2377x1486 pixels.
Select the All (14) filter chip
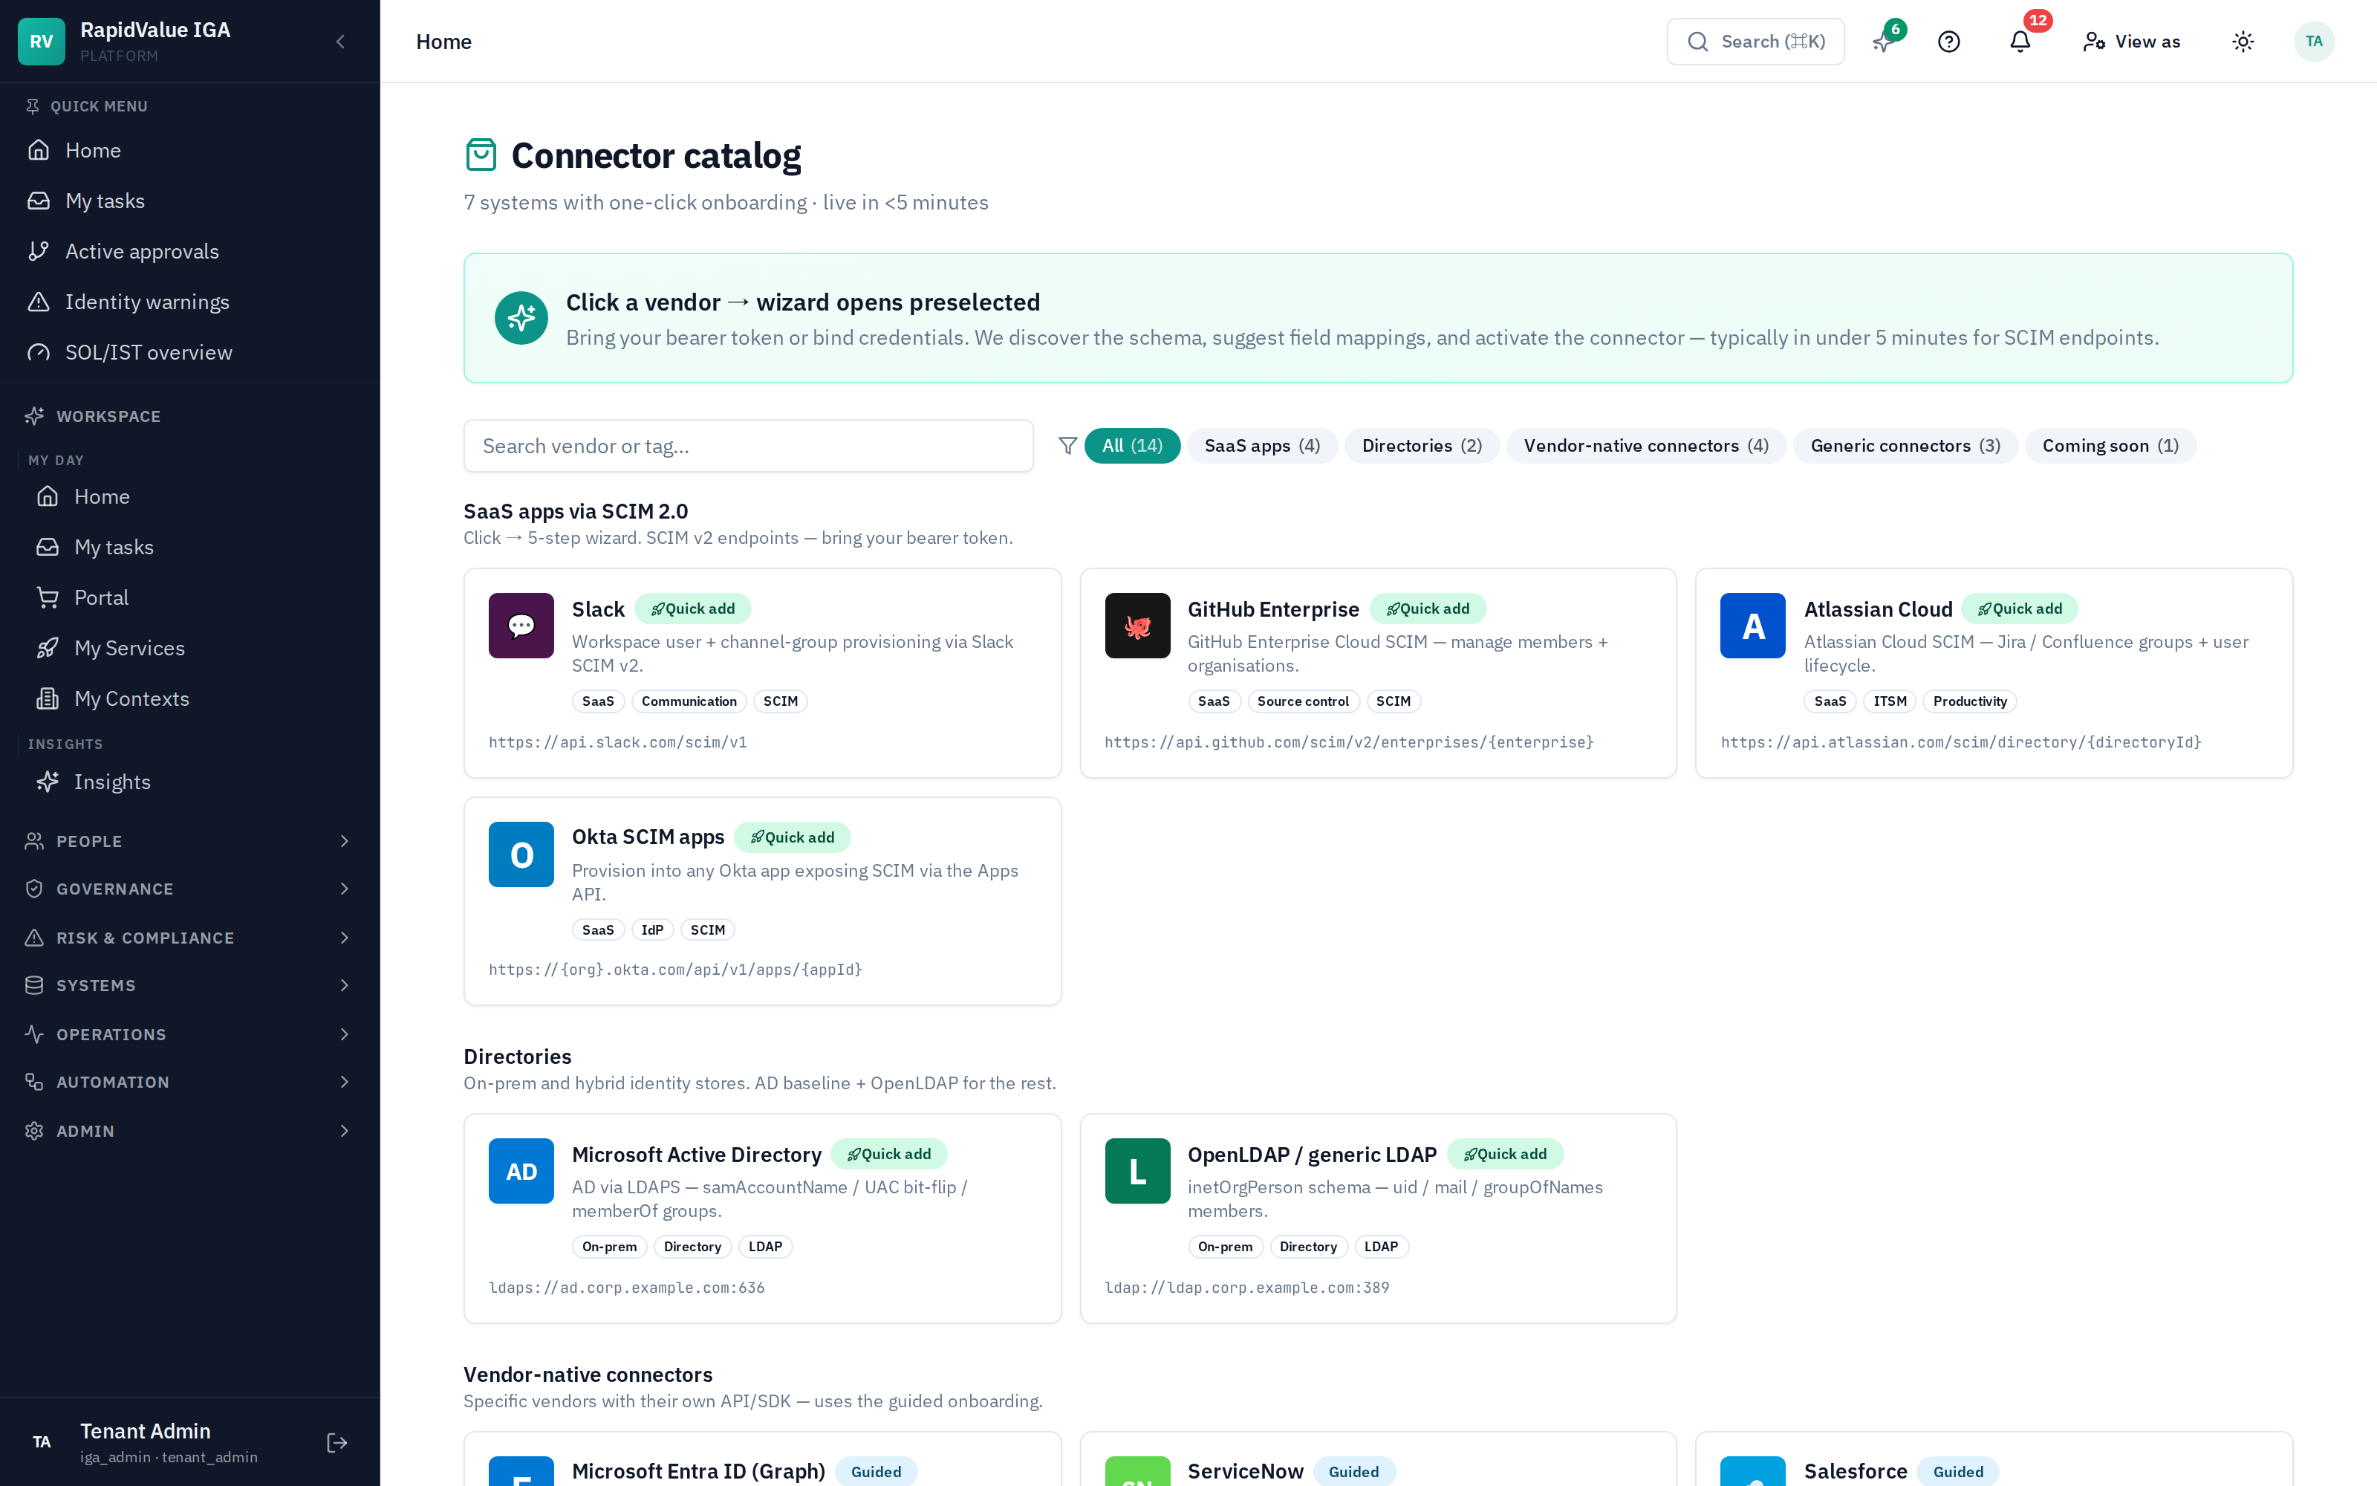coord(1131,445)
